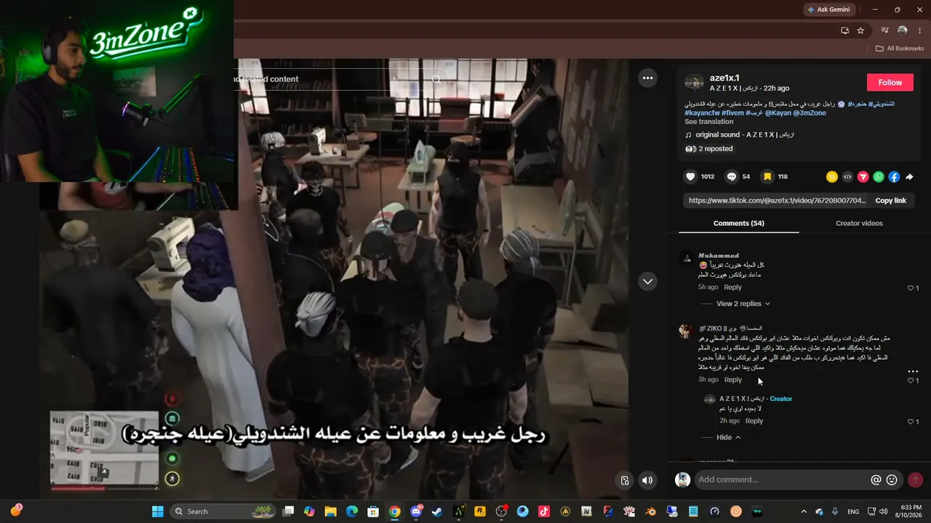Open the ENG language switcher
931x523 pixels.
click(853, 511)
